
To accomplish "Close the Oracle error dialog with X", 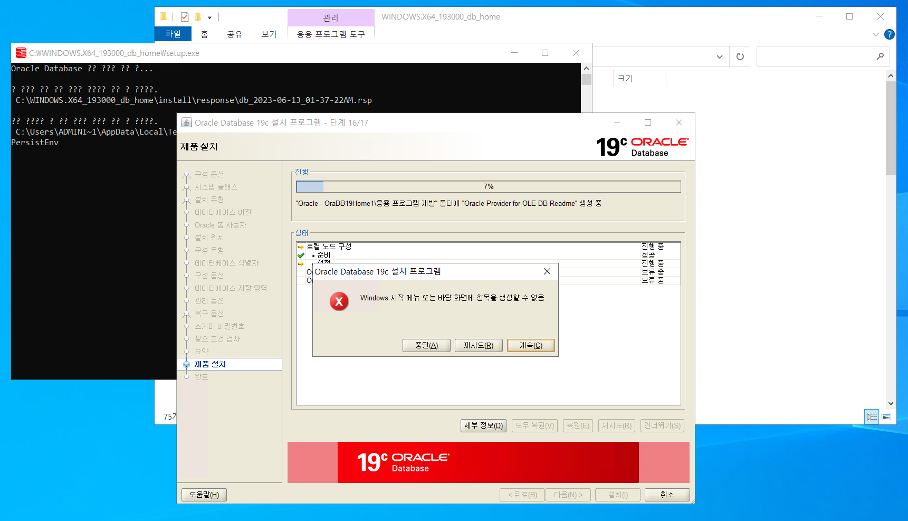I will coord(547,271).
